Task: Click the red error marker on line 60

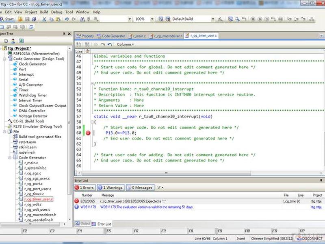Action: point(88,133)
